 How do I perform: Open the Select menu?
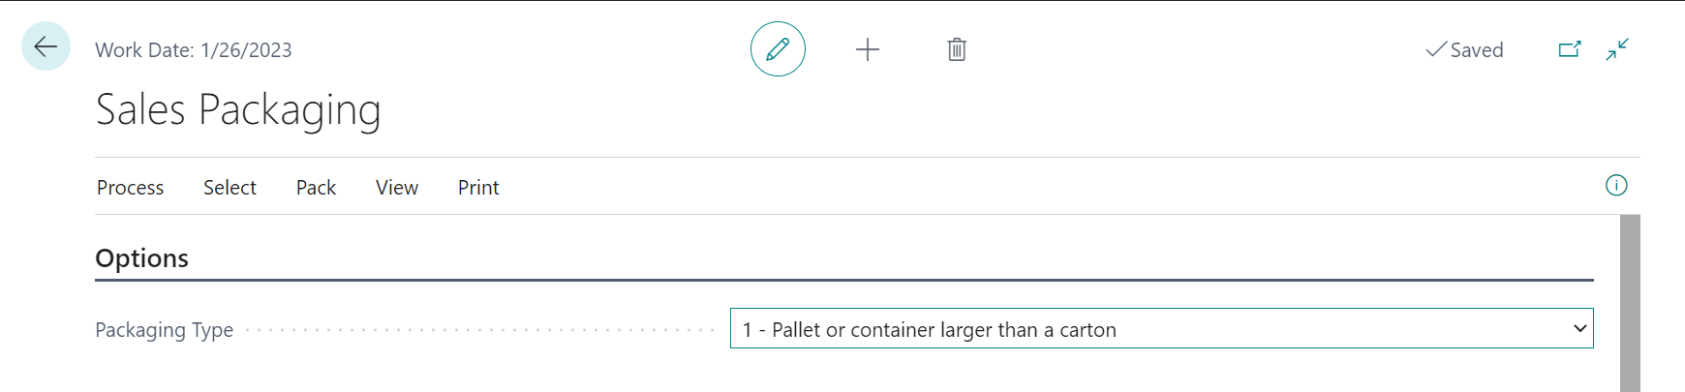(230, 188)
